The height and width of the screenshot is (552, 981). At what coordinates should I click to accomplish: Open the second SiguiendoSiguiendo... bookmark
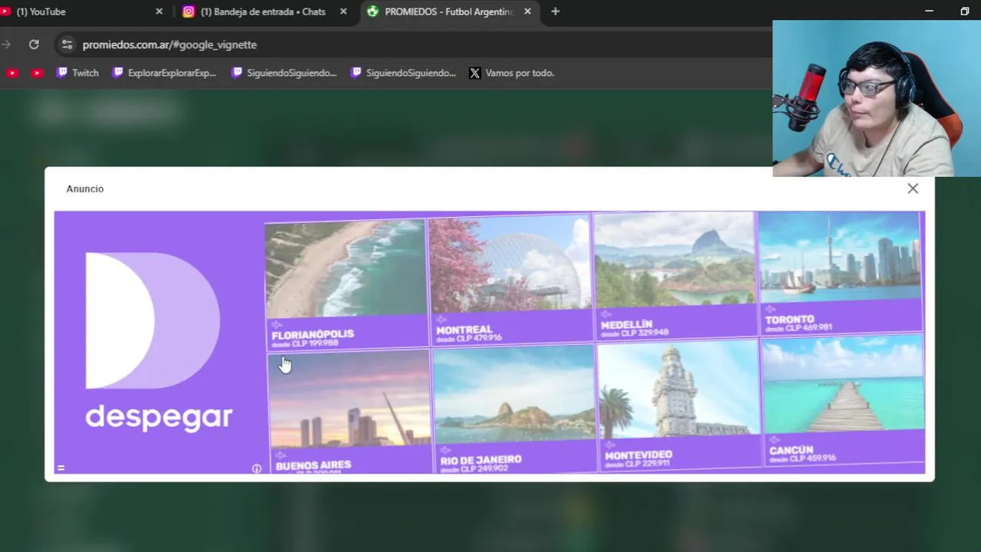(x=403, y=73)
